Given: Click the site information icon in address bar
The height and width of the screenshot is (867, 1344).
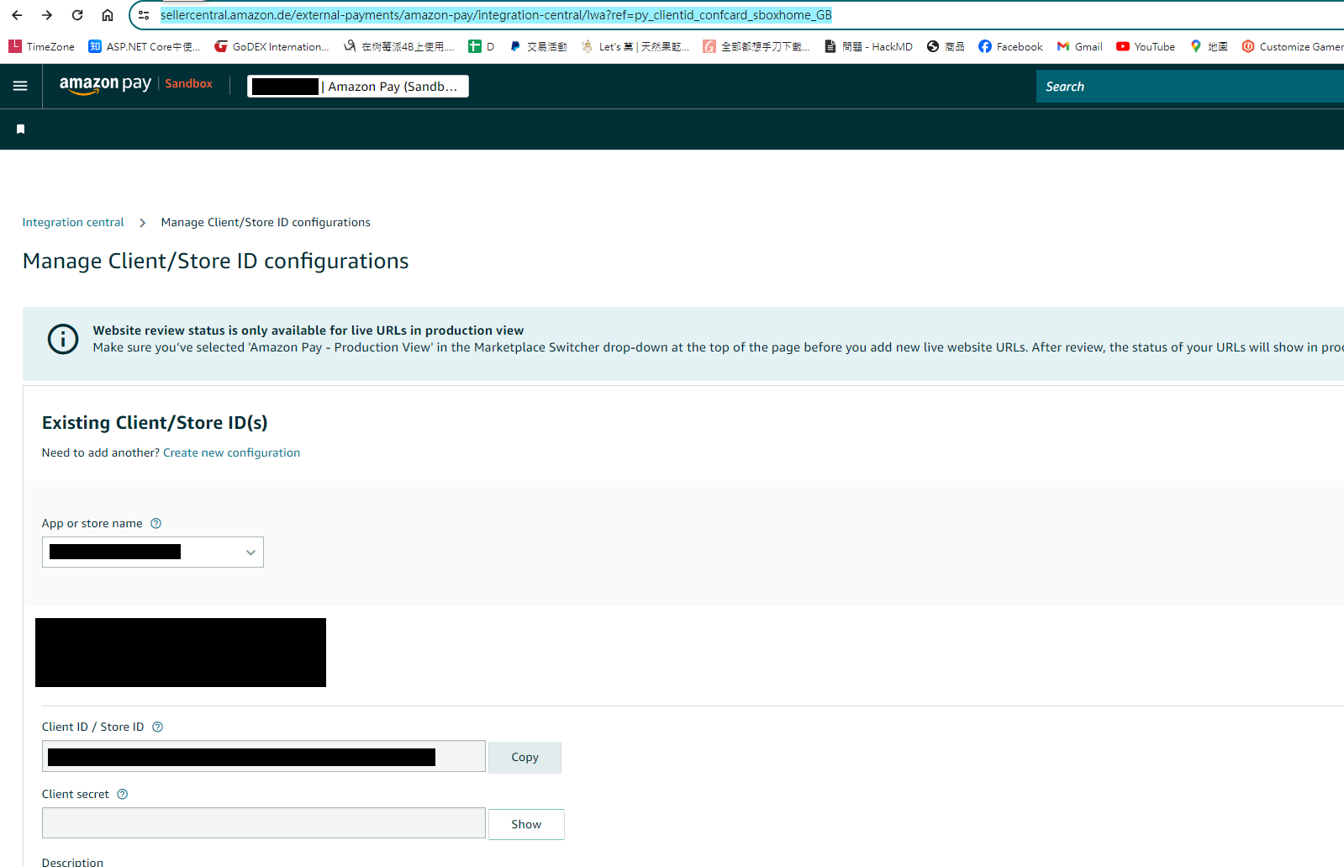Looking at the screenshot, I should (x=144, y=15).
